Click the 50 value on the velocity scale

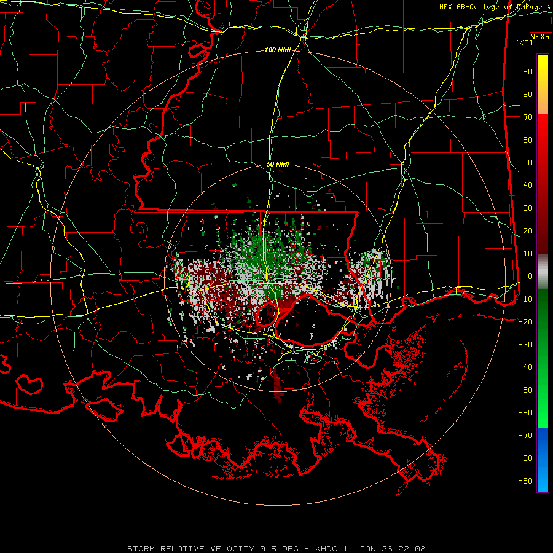(x=528, y=163)
